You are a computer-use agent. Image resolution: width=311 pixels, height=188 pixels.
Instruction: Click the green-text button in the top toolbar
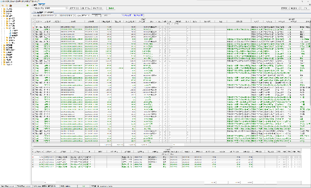click(111, 8)
